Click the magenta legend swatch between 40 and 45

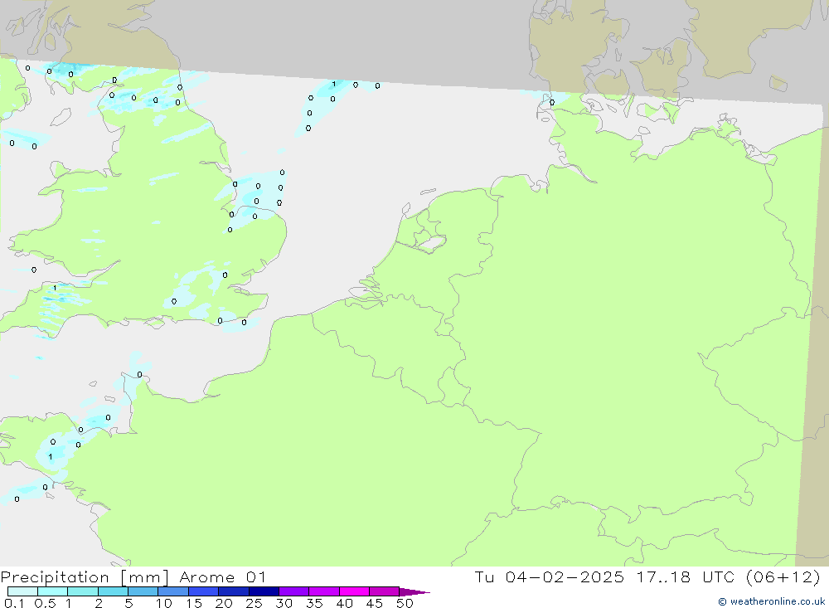354,591
